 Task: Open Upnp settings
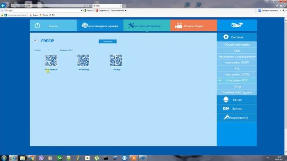pos(237,86)
